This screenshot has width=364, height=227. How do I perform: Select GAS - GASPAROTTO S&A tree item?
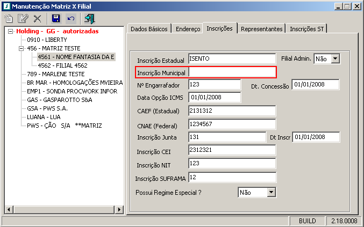point(60,100)
